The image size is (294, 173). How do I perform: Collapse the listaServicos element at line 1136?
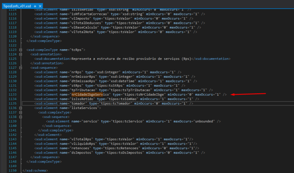[x=21, y=108]
